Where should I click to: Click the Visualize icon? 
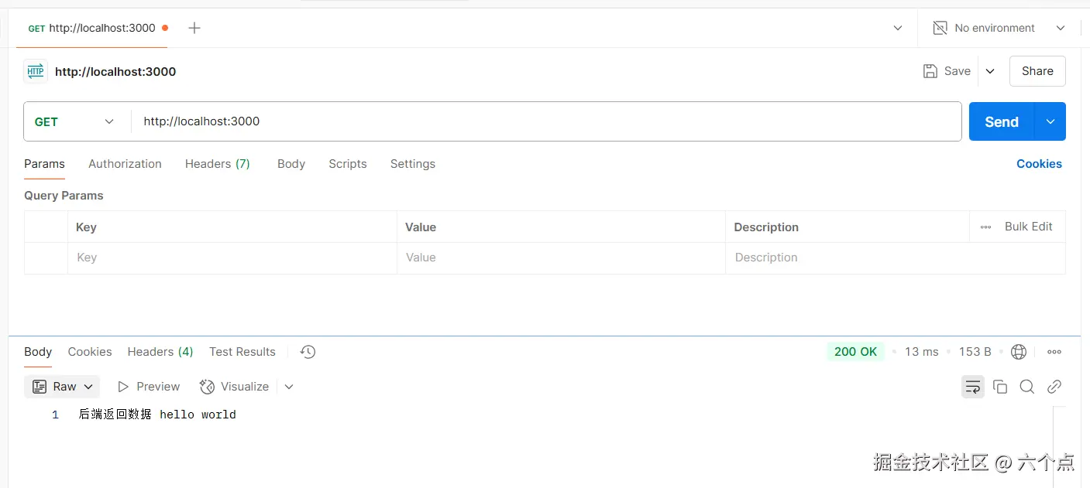click(x=207, y=387)
